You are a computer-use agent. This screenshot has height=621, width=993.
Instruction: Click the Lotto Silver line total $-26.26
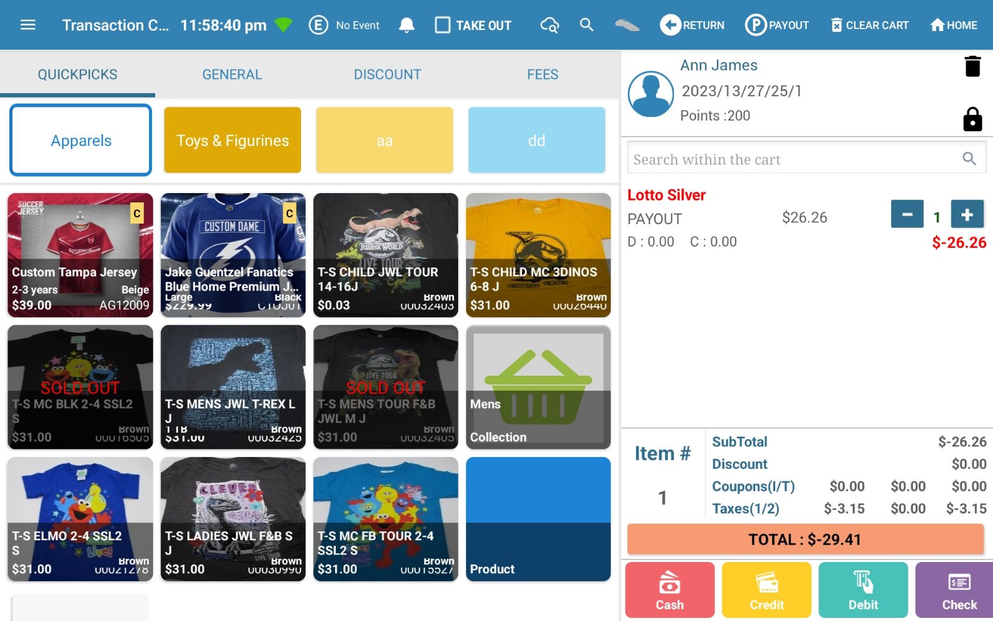tap(959, 243)
